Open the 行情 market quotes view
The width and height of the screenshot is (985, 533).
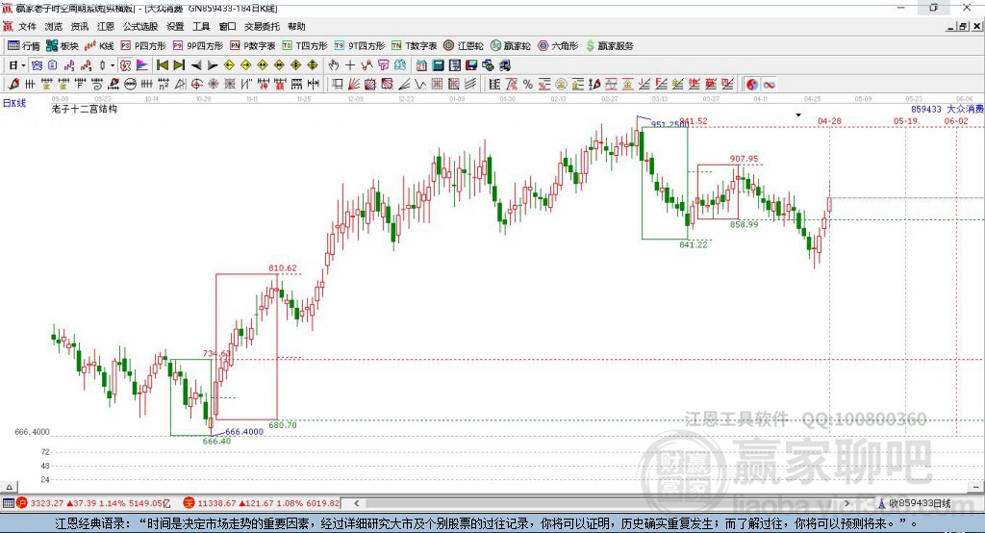coord(24,46)
